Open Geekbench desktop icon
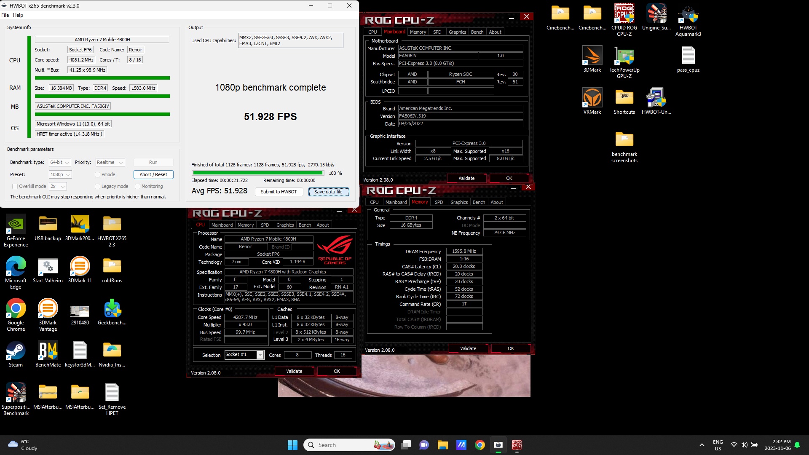Screen dimensions: 809x455 click(x=112, y=312)
